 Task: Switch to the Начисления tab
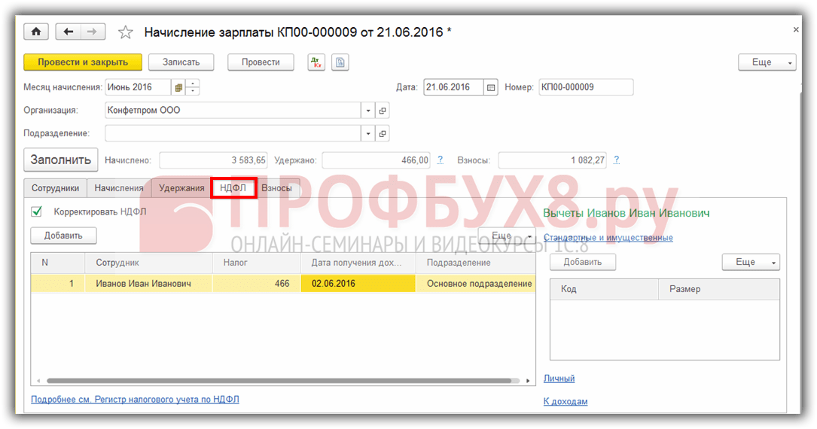[x=119, y=188]
